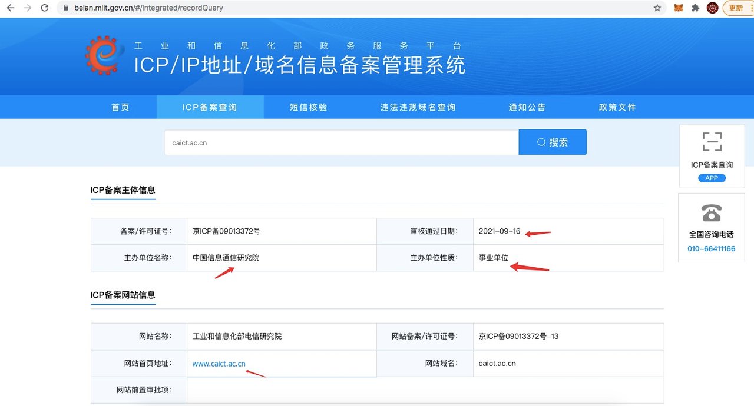754x406 pixels.
Task: Click the 备案/许可证号 field label
Action: click(x=146, y=231)
